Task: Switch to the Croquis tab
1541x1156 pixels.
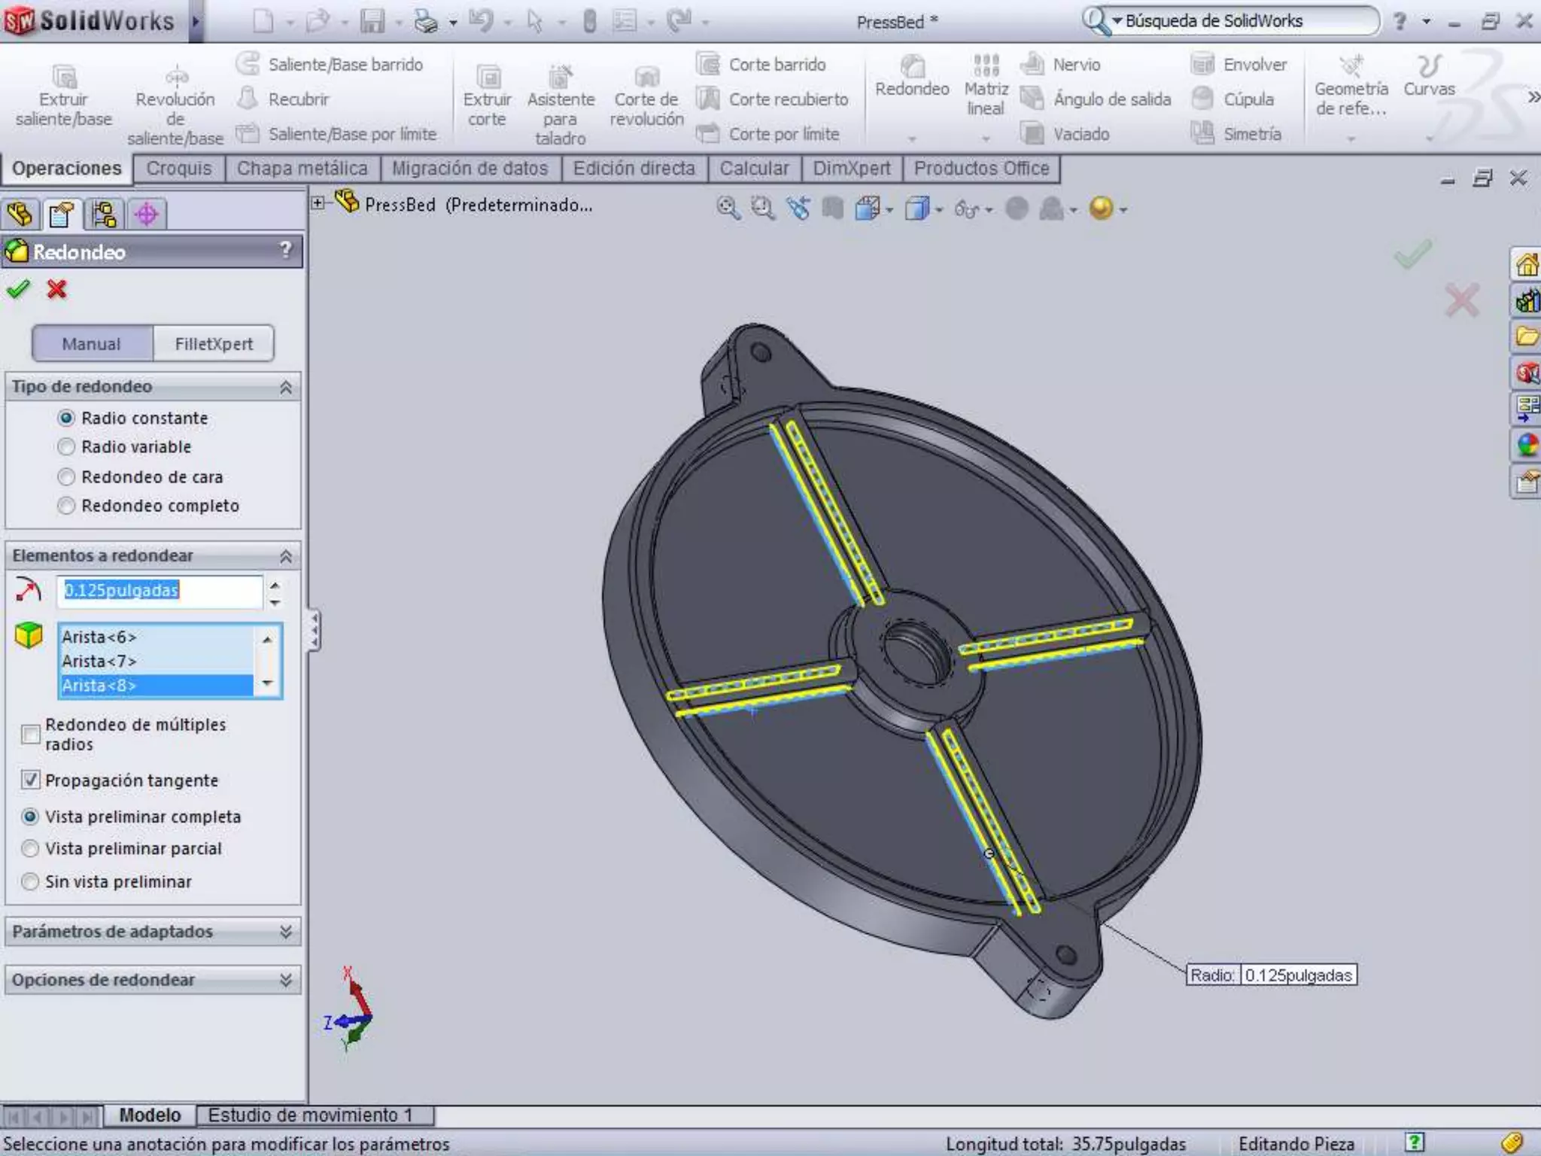Action: coord(179,169)
